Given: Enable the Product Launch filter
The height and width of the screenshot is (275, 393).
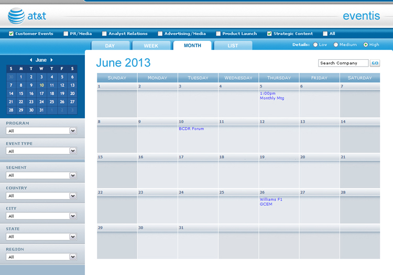Looking at the screenshot, I should (x=219, y=34).
